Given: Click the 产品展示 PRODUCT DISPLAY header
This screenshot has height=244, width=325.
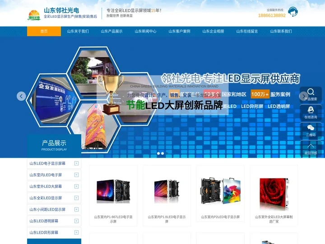Looking at the screenshot, I should click(54, 145).
